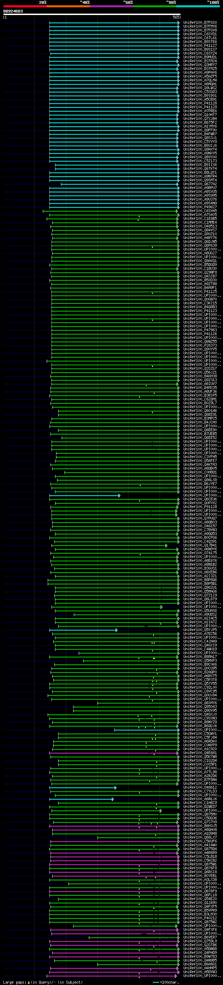Click label UniRef100_Q8S3J1

(200, 138)
